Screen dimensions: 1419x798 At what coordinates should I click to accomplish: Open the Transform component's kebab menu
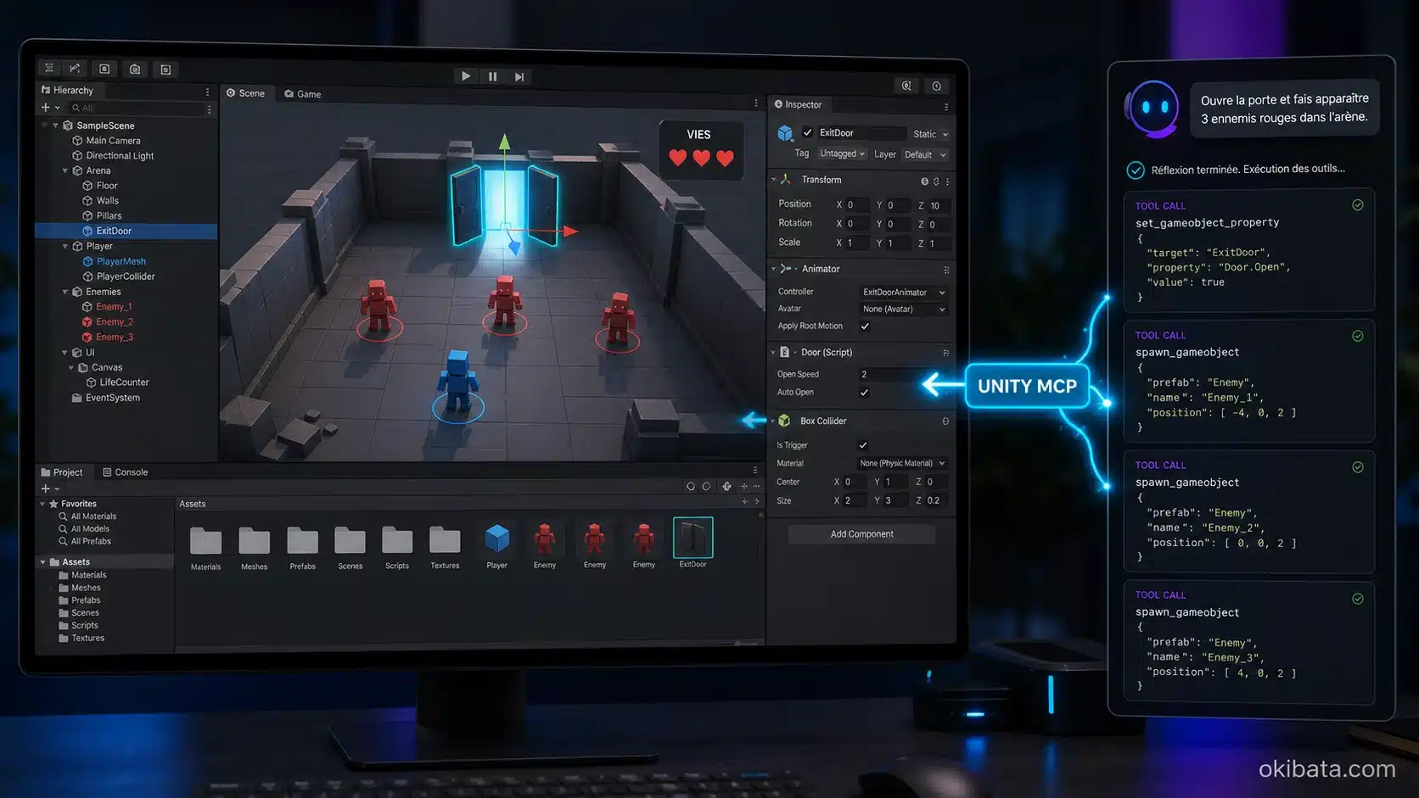click(947, 181)
